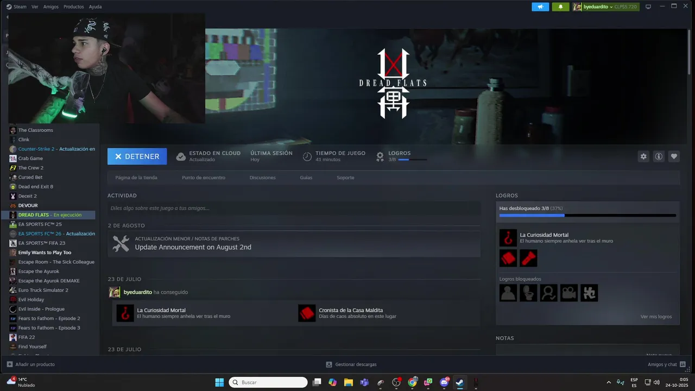Click the Gestionar descargas download icon
Image resolution: width=695 pixels, height=391 pixels.
329,364
